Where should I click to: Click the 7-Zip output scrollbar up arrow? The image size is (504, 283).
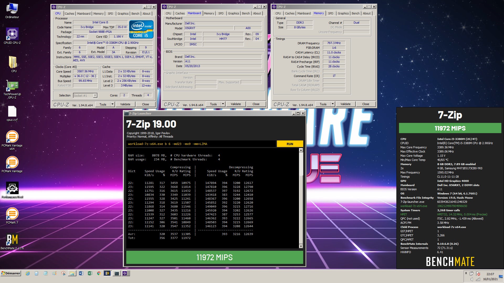coord(301,150)
